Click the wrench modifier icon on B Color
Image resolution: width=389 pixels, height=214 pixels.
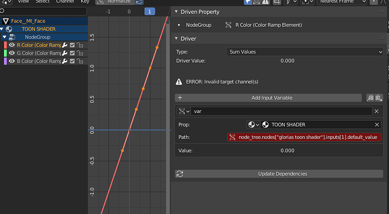point(65,61)
